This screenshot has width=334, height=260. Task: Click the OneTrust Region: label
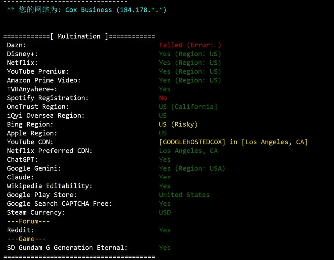click(38, 107)
